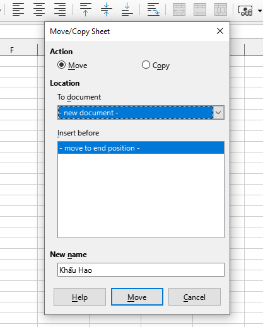This screenshot has height=327, width=263.
Task: Center cell content vertically
Action: (107, 9)
